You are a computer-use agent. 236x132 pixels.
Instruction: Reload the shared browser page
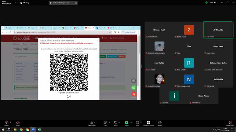click(x=10, y=32)
